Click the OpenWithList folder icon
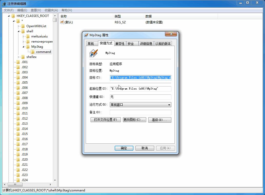Viewport: 265px width, 195px height. (23, 26)
